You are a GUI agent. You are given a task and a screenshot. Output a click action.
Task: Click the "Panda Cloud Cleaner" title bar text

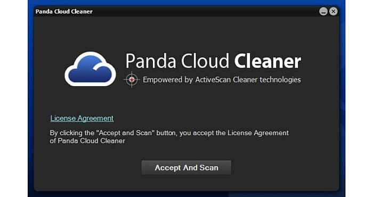[x=64, y=11]
